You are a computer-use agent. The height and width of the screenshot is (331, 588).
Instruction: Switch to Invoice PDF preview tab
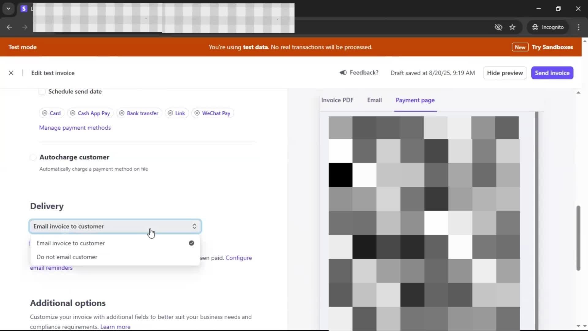pos(337,100)
